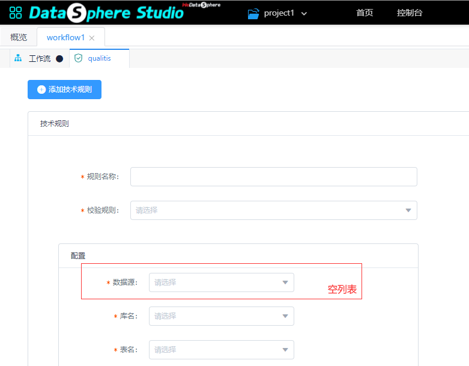Screen dimensions: 469x366
Task: Click the 校验规则 label
Action: (x=103, y=210)
